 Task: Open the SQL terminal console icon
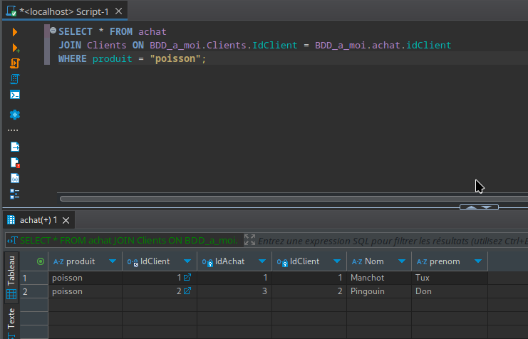point(14,95)
